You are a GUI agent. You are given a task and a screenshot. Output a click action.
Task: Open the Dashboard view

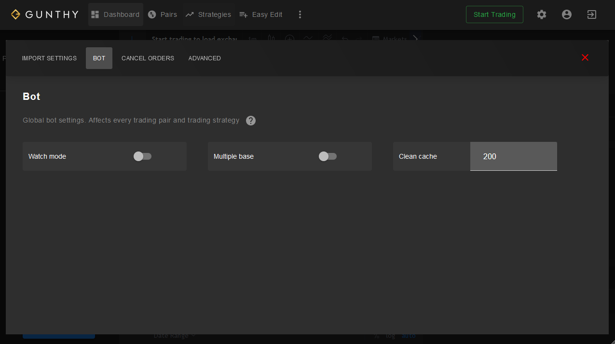[115, 14]
